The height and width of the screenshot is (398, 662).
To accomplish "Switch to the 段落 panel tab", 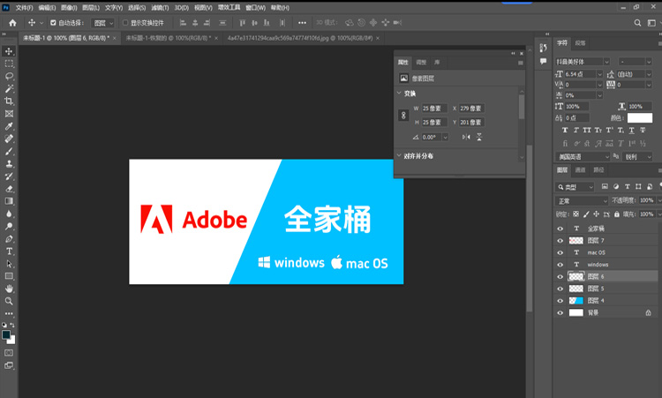I will 580,43.
